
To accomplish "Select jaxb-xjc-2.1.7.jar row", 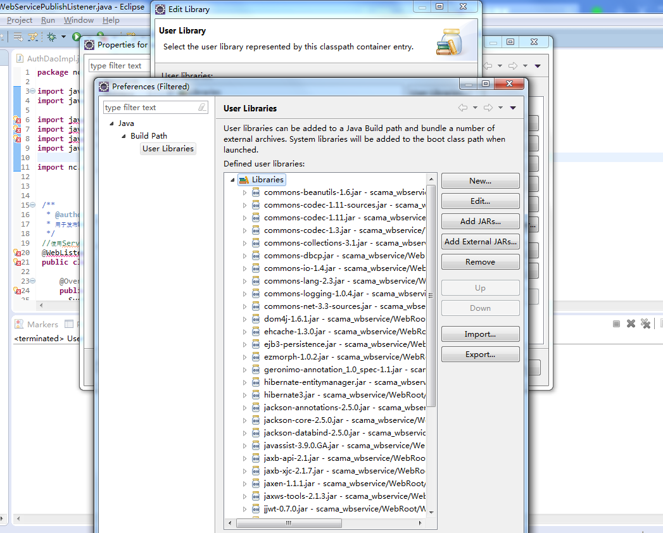I will [344, 472].
